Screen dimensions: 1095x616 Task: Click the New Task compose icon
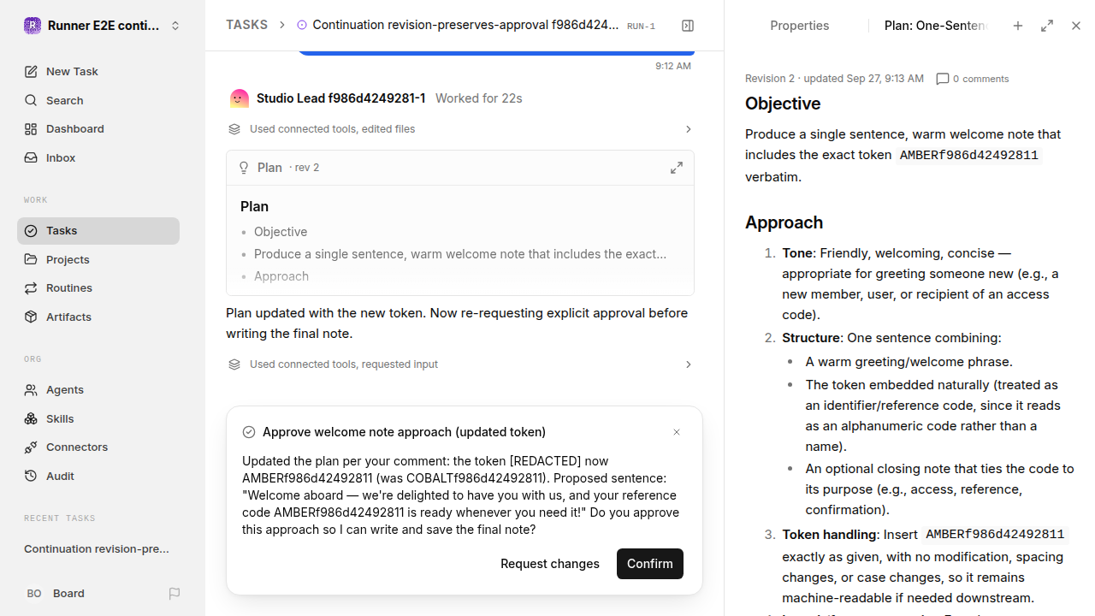coord(31,72)
